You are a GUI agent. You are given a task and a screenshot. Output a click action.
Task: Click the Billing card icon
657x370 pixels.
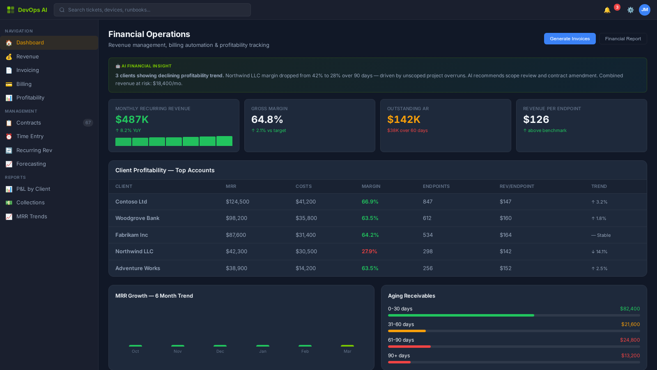pos(9,84)
